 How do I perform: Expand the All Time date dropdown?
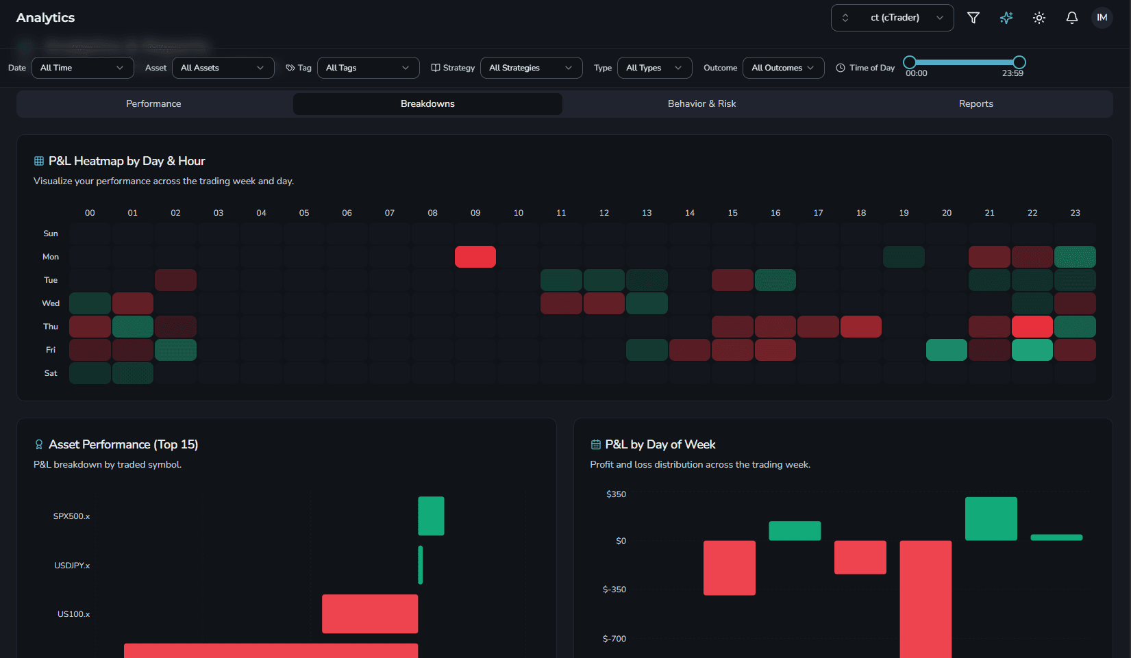click(x=82, y=68)
